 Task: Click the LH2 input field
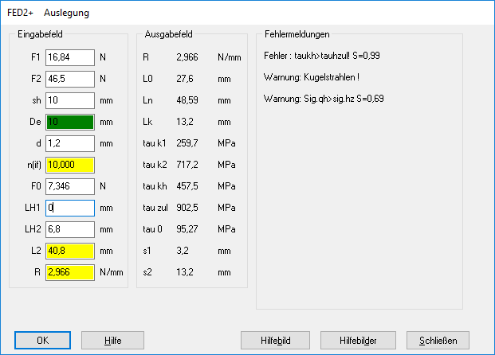click(70, 229)
